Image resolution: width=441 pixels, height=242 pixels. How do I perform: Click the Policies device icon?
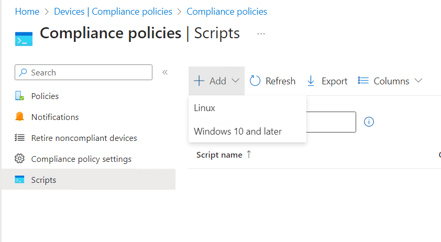coord(19,96)
